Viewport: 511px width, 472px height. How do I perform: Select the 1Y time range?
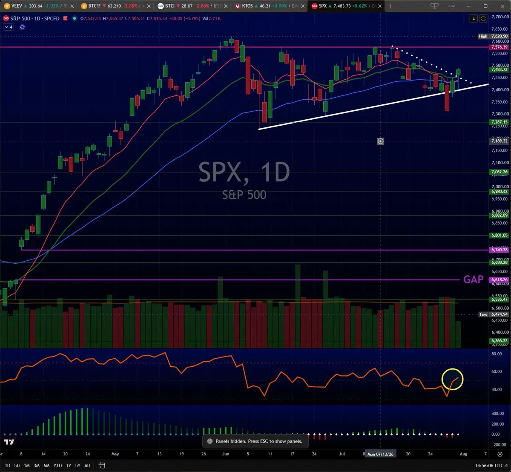(69, 466)
